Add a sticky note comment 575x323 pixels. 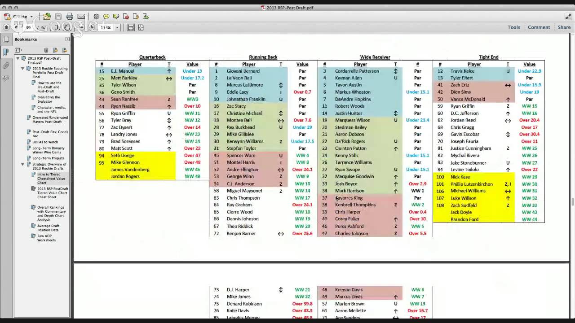[x=106, y=17]
